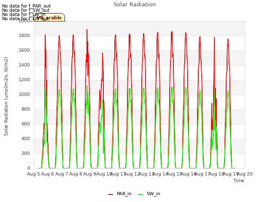Click the 1400 y-axis tick label
270x202 pixels.
24,65
